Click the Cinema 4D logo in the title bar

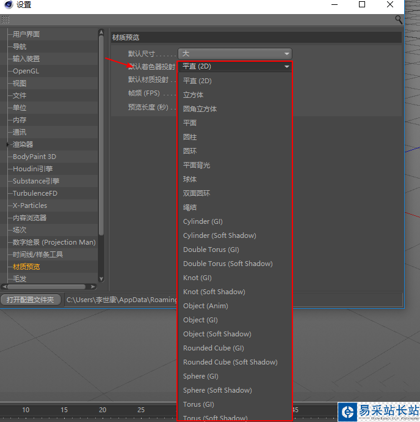pyautogui.click(x=9, y=4)
